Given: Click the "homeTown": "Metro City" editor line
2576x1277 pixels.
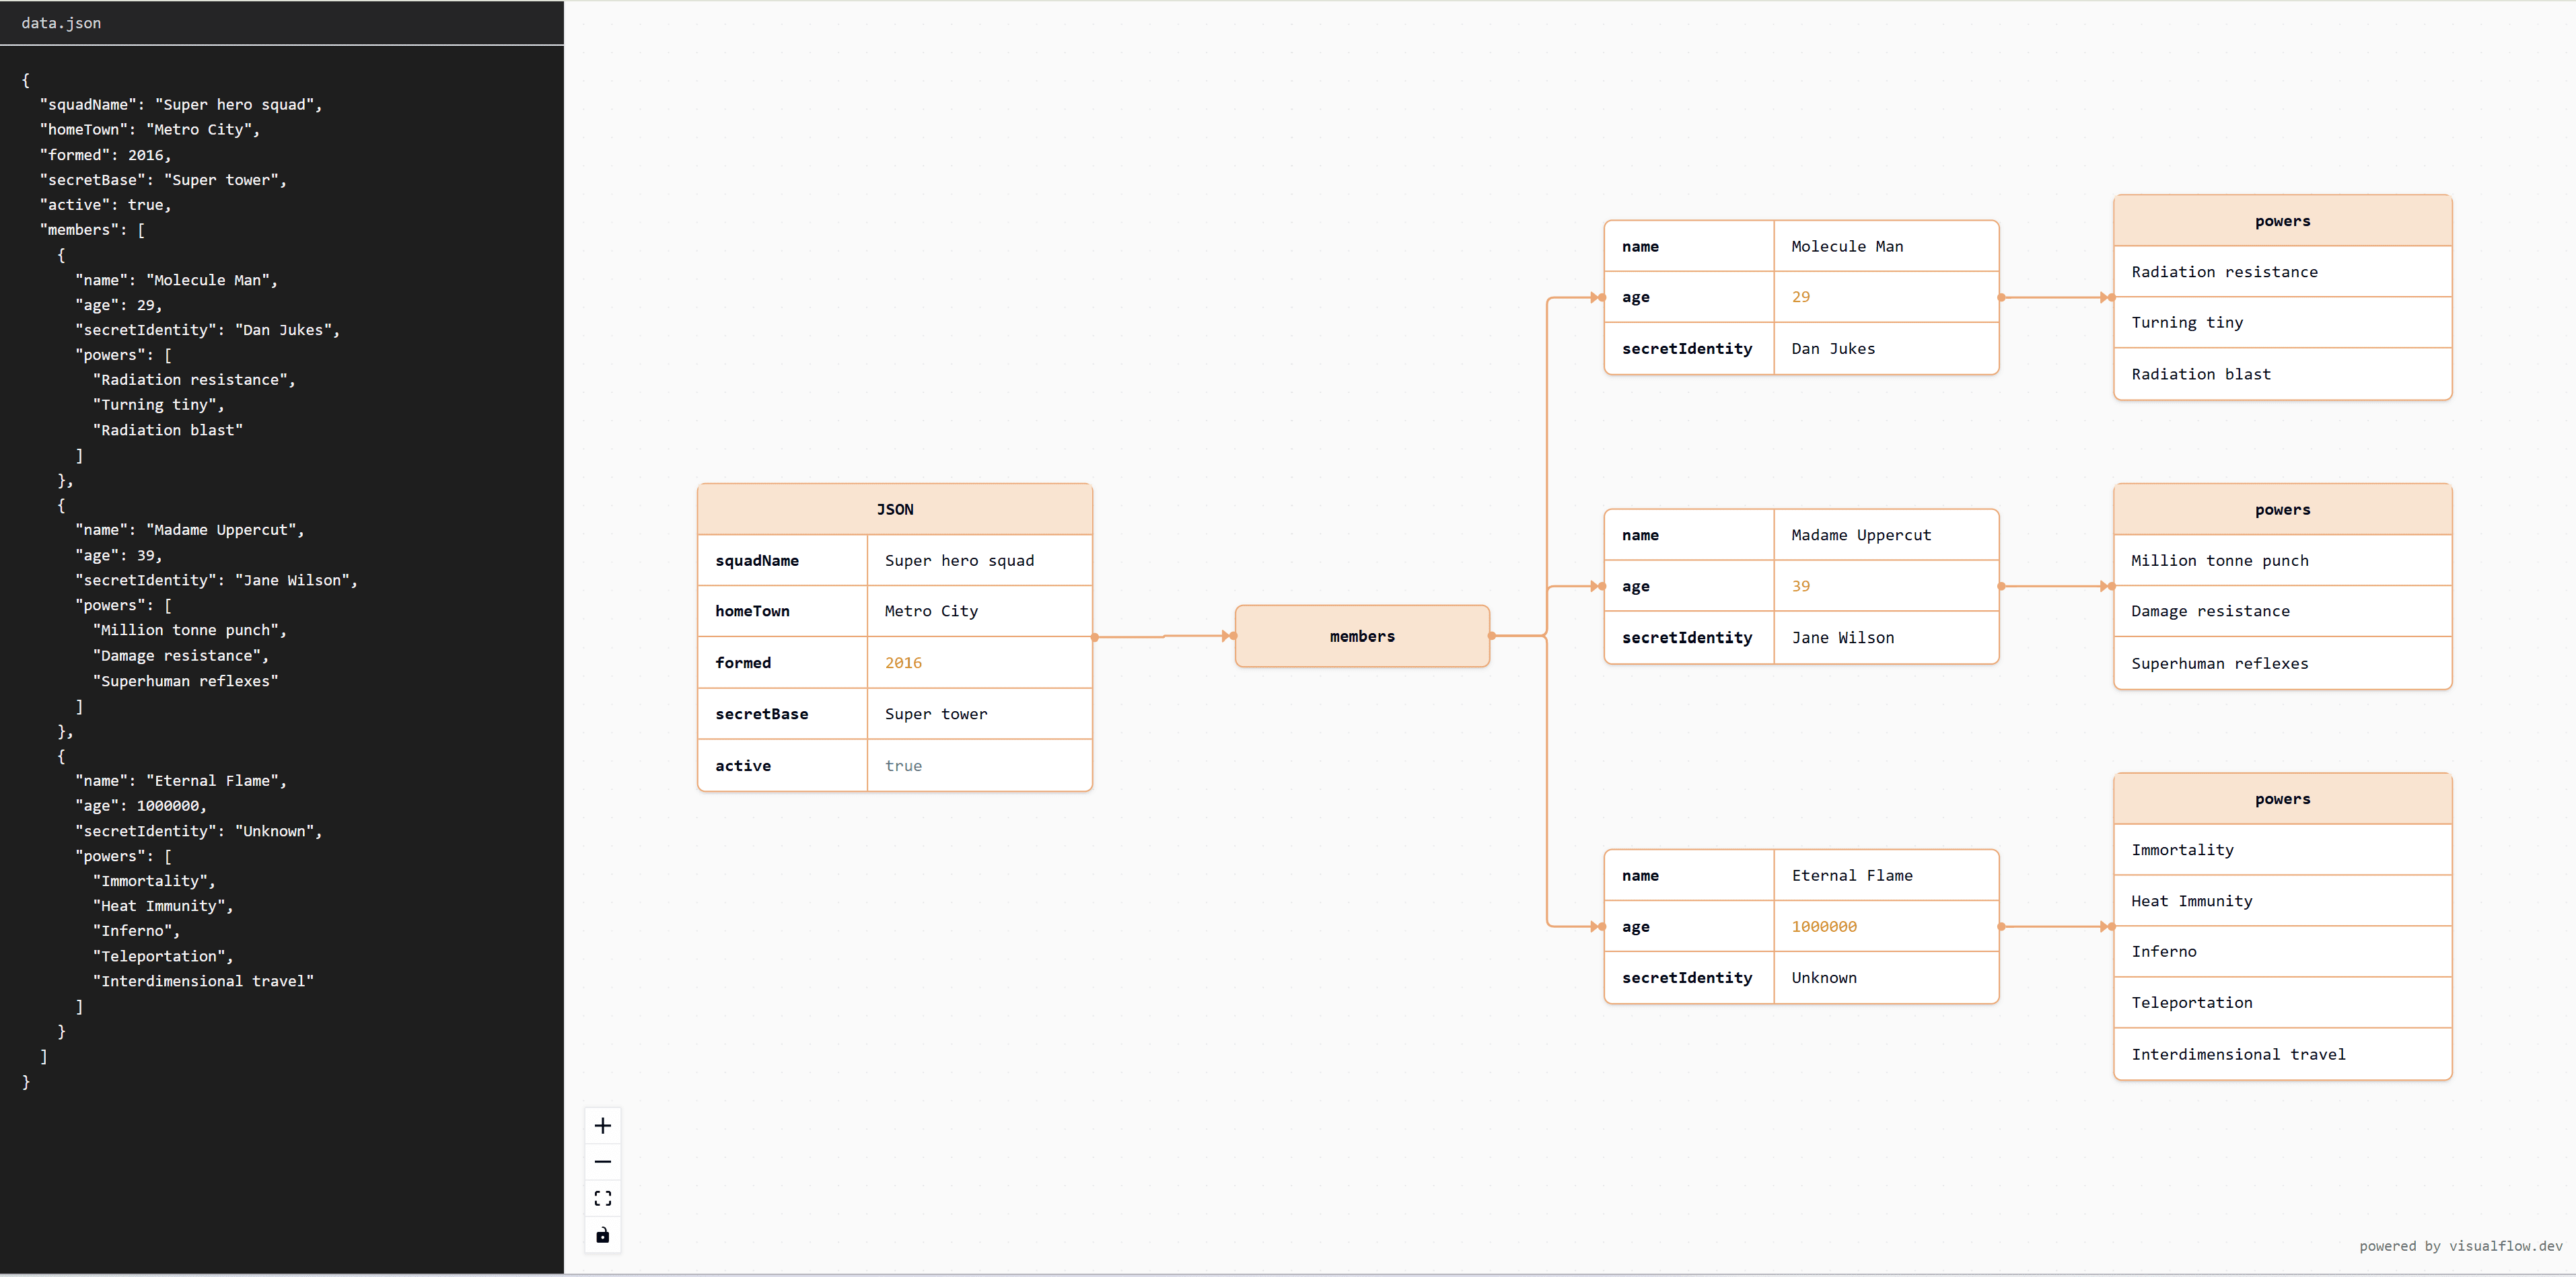Looking at the screenshot, I should point(150,129).
